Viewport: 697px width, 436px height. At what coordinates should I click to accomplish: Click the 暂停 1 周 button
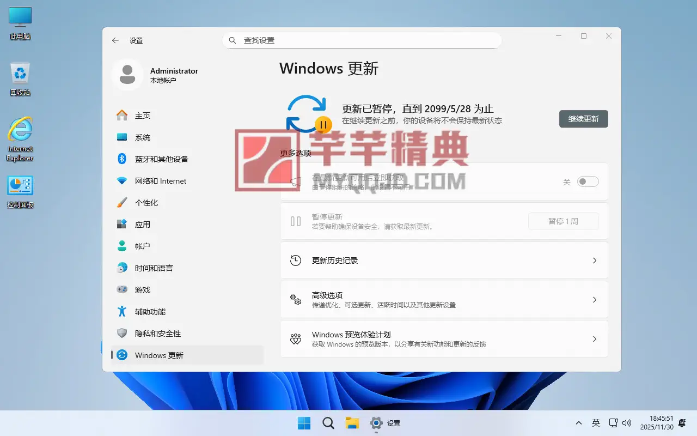[x=563, y=221]
